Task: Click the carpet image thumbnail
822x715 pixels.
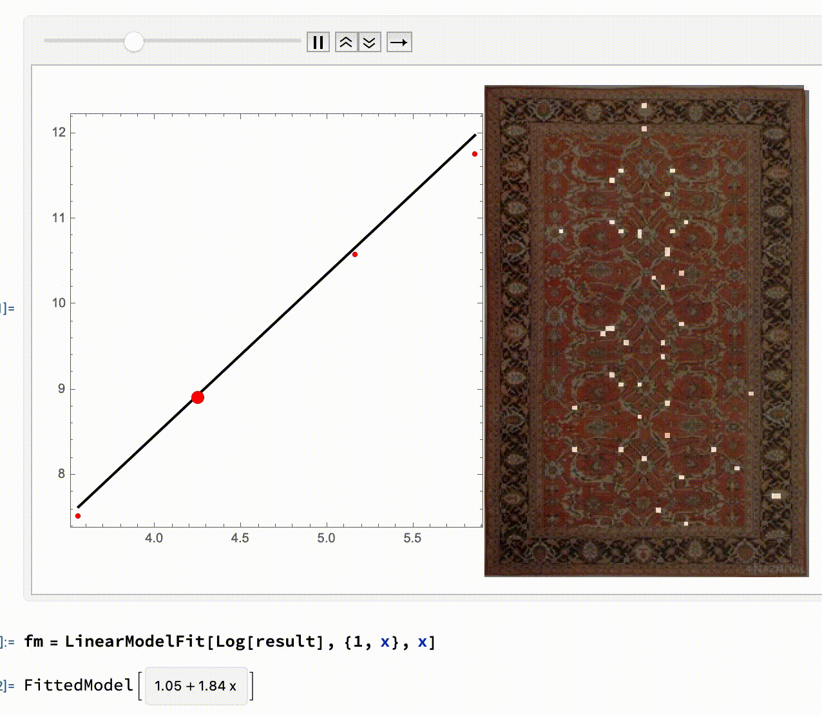Action: 646,331
